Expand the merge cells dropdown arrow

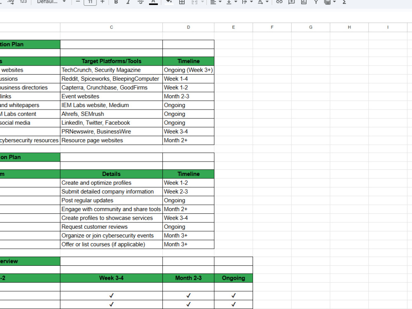[202, 2]
